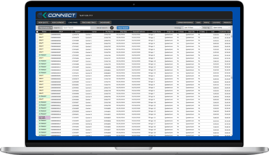Screen dimensions: 269x155
Task: Click the Pro Number in Carrier R row
Action: pos(107,127)
